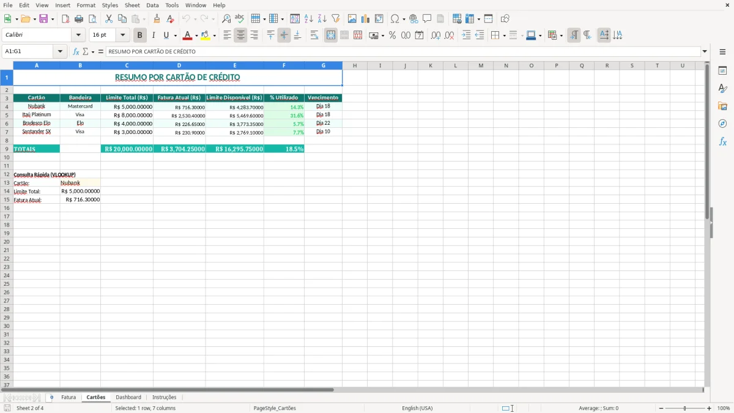The width and height of the screenshot is (734, 413).
Task: Click zoom in plus button
Action: 710,408
